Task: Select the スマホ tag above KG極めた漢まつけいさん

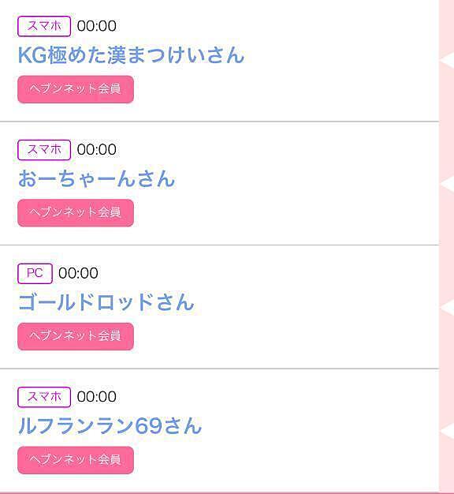Action: [44, 26]
